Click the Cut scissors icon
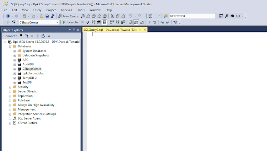This screenshot has height=151, width=267. pyautogui.click(x=112, y=16)
